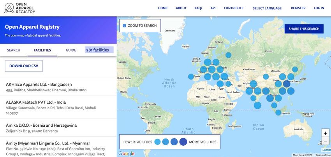The height and width of the screenshot is (157, 331).
Task: Open the API navigation link
Action: coord(213,8)
